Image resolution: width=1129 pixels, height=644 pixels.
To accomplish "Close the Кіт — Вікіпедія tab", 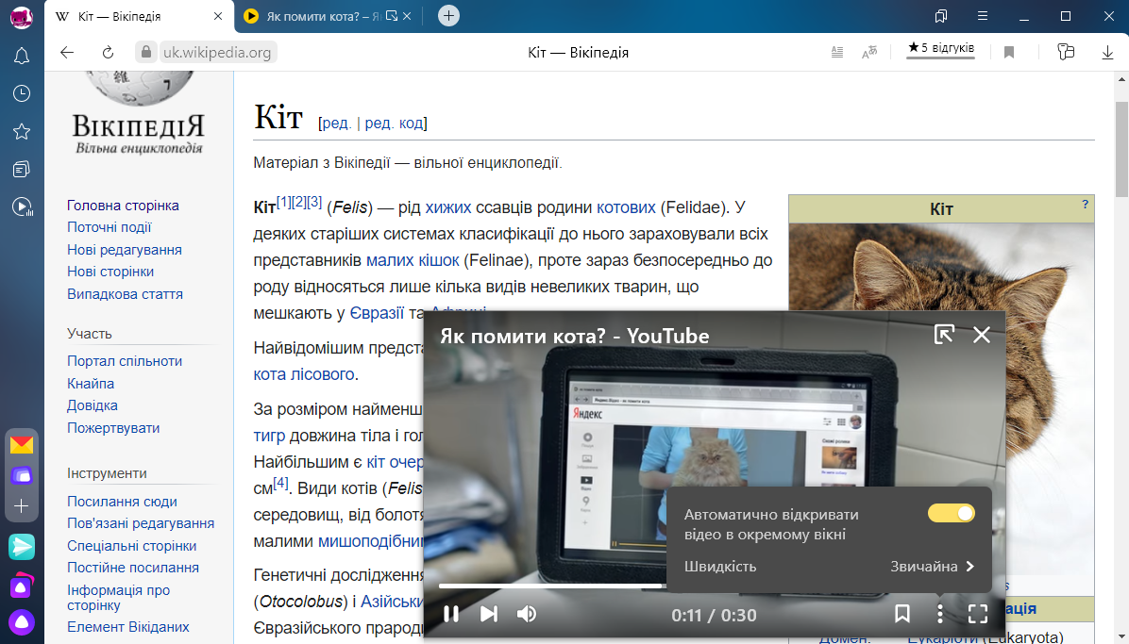I will [x=218, y=16].
